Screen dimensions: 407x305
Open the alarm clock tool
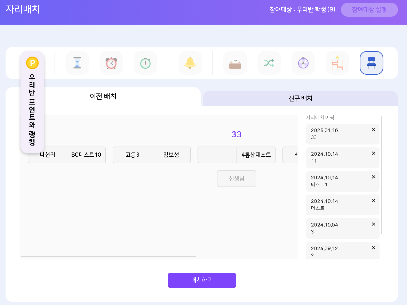pyautogui.click(x=111, y=63)
